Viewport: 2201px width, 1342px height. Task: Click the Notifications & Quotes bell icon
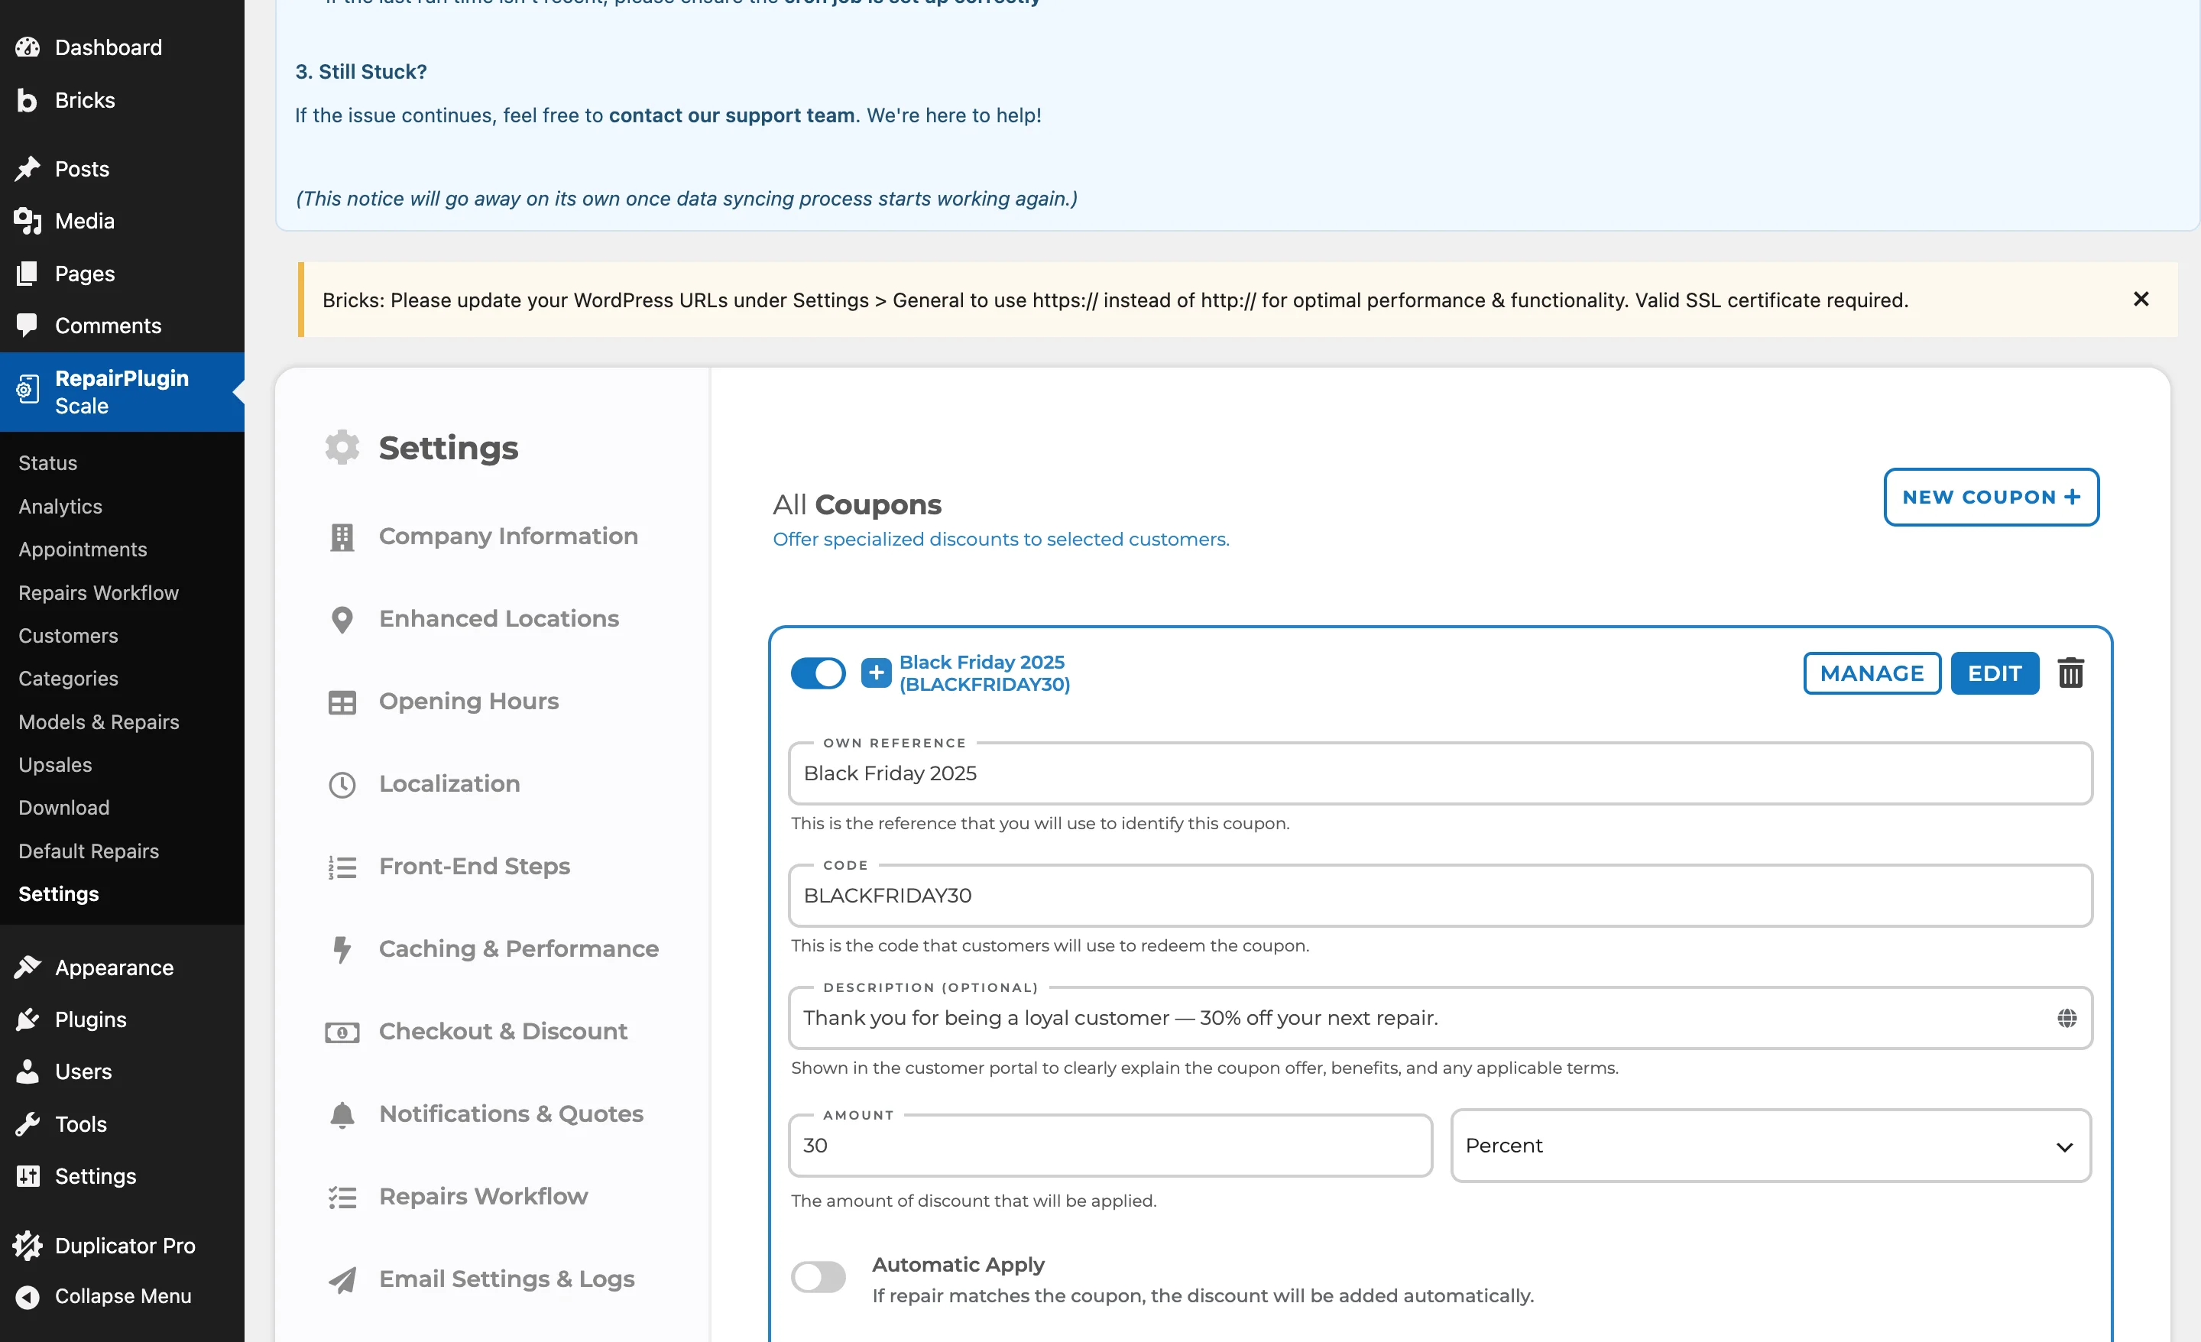tap(342, 1114)
